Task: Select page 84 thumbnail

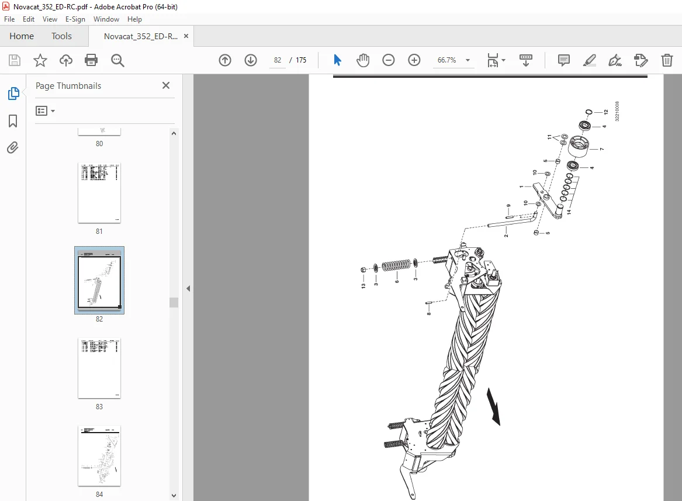Action: [99, 456]
